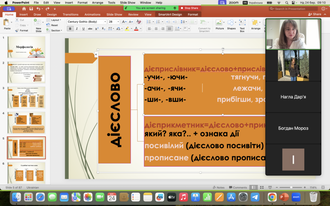
Task: Select slide 3 thumbnail
Action: (x=26, y=97)
